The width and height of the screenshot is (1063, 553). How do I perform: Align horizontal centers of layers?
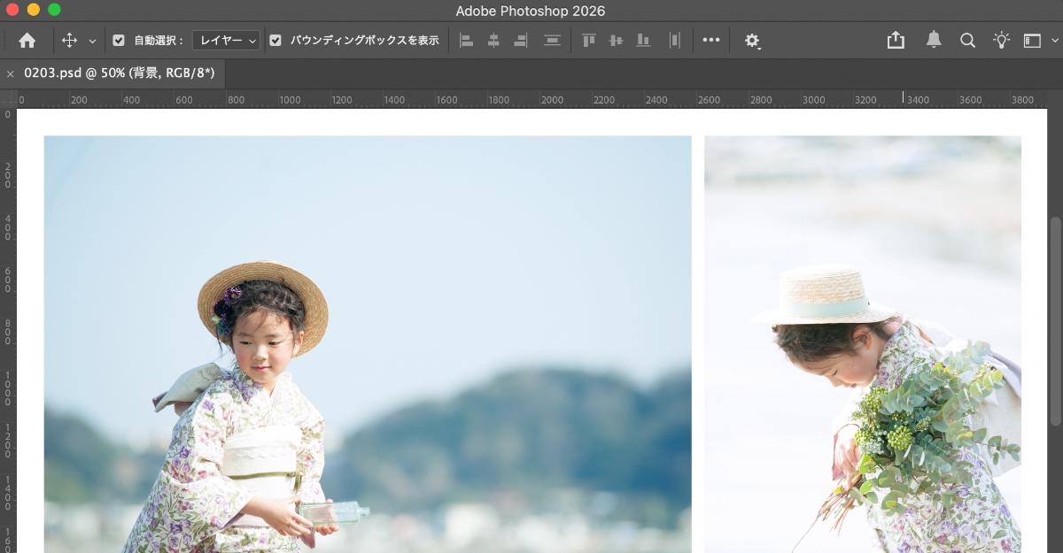(493, 40)
